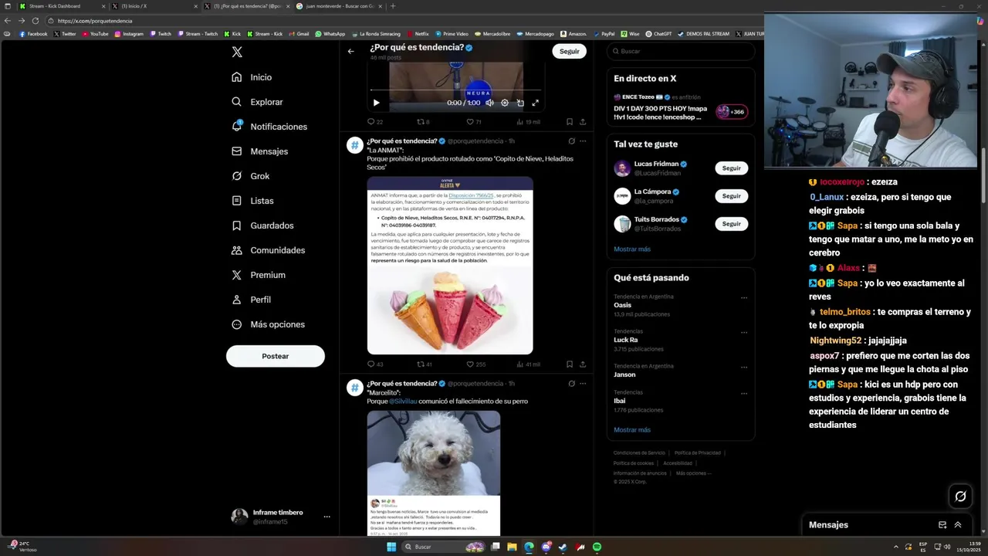
Task: Play the video in the top post
Action: point(376,103)
